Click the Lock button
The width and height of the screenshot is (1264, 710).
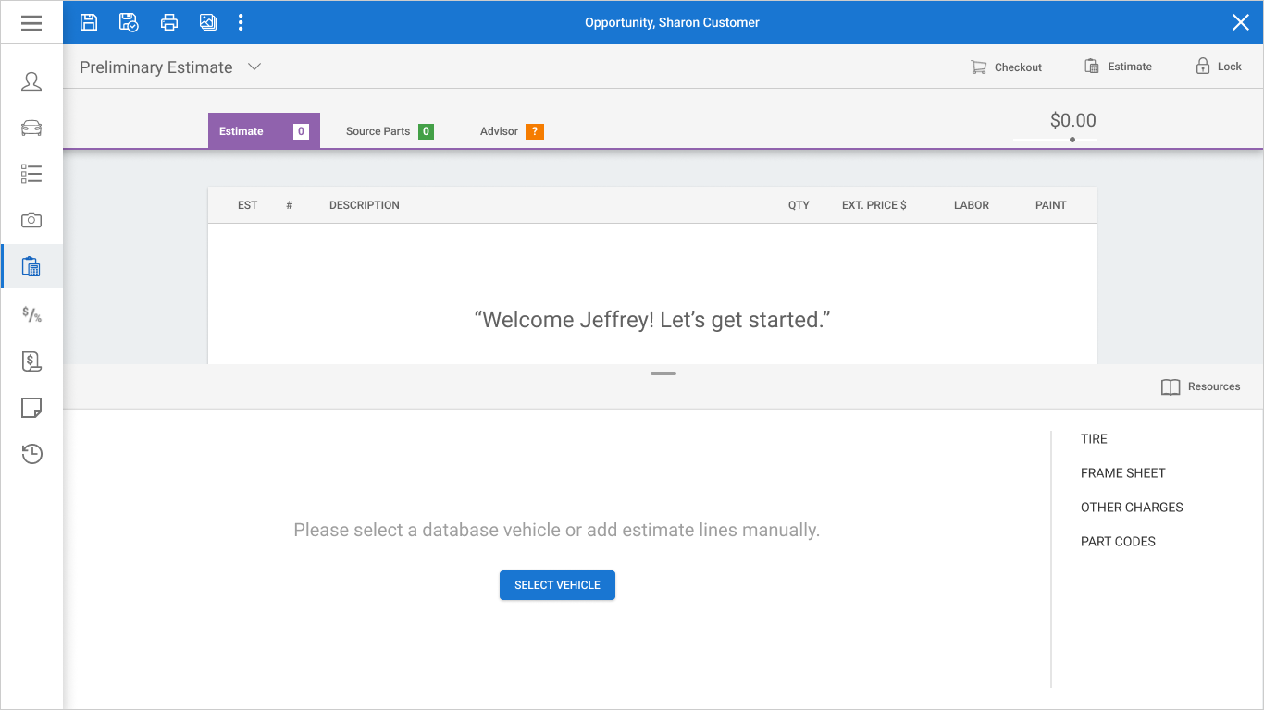1218,67
